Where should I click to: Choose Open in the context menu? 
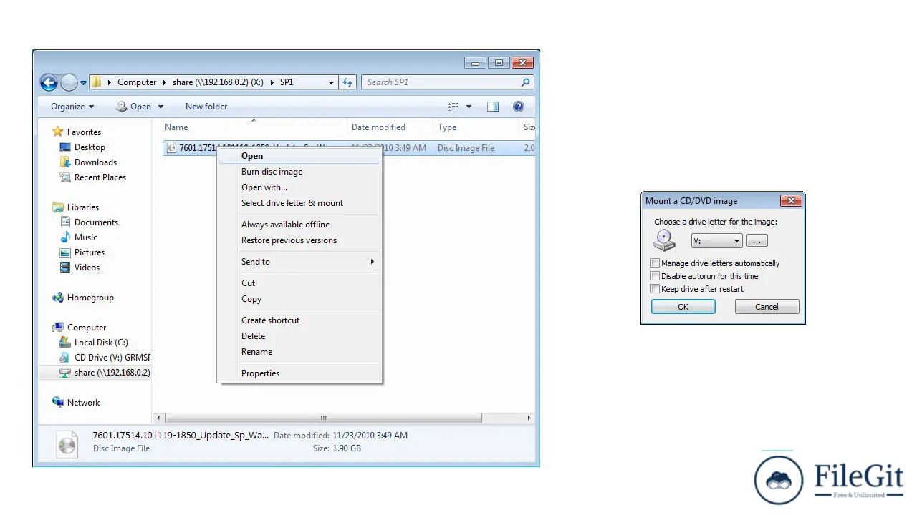click(x=300, y=156)
